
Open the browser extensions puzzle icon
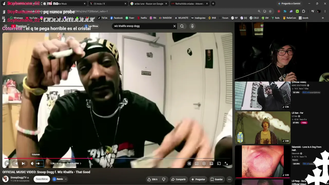pyautogui.click(x=304, y=11)
